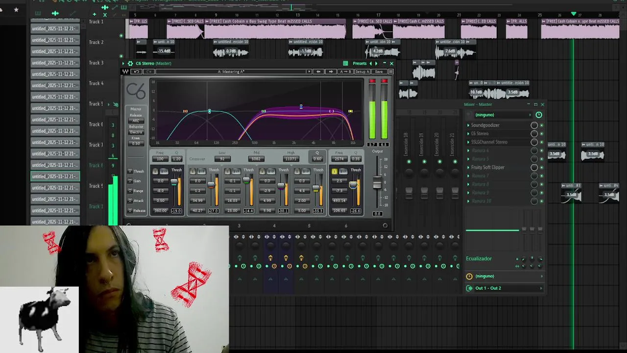Click the orange clock icon next to bottom (ninguno)
The width and height of the screenshot is (627, 353).
[469, 276]
